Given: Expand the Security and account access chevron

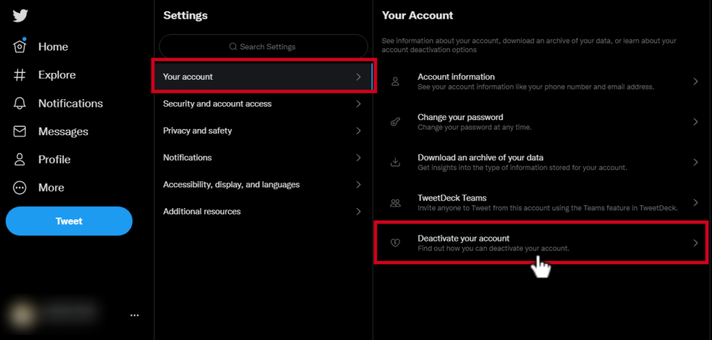Looking at the screenshot, I should point(358,104).
